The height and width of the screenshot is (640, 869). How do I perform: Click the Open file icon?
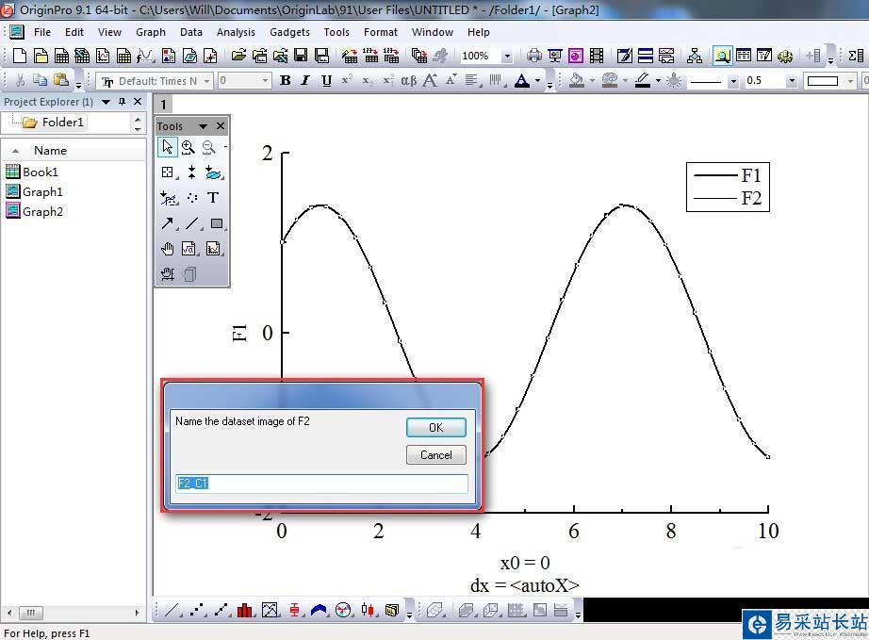point(238,56)
